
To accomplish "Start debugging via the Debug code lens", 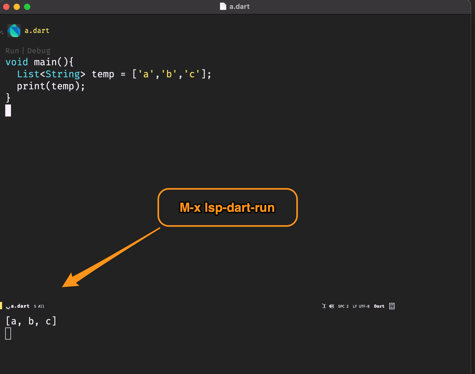I will tap(39, 51).
